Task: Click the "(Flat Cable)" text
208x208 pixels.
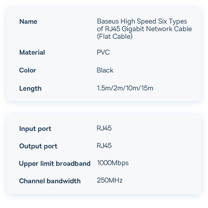Action: [114, 36]
